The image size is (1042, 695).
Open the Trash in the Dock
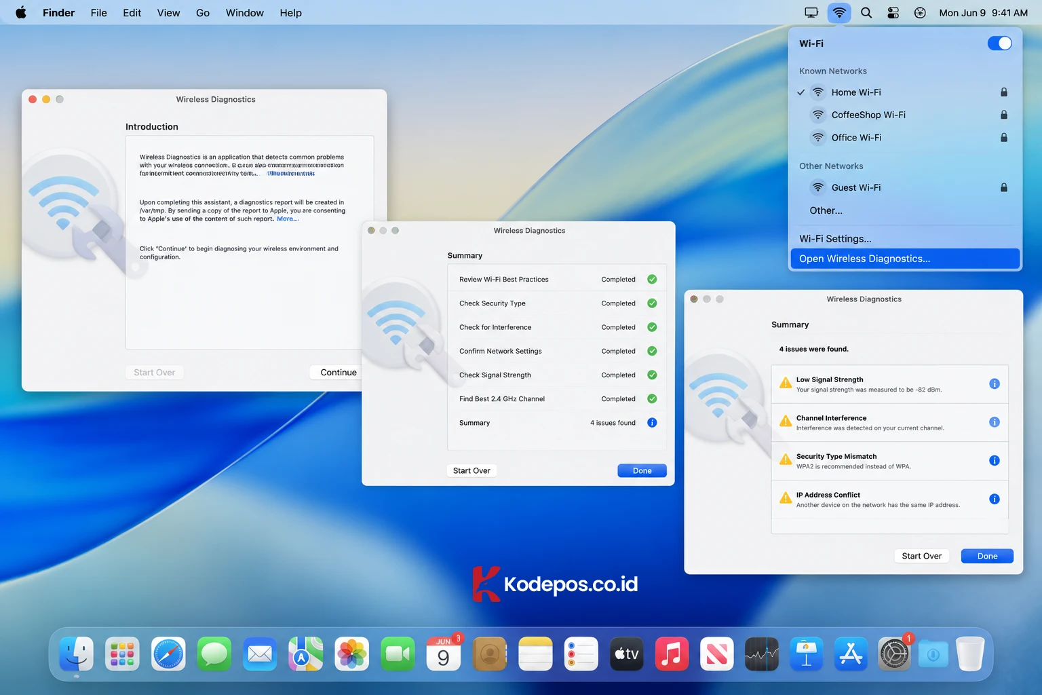click(x=970, y=654)
